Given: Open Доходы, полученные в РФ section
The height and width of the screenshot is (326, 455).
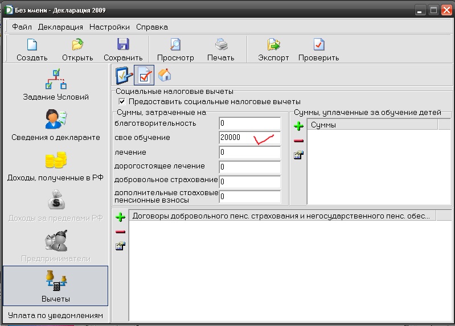Looking at the screenshot, I should (x=56, y=165).
